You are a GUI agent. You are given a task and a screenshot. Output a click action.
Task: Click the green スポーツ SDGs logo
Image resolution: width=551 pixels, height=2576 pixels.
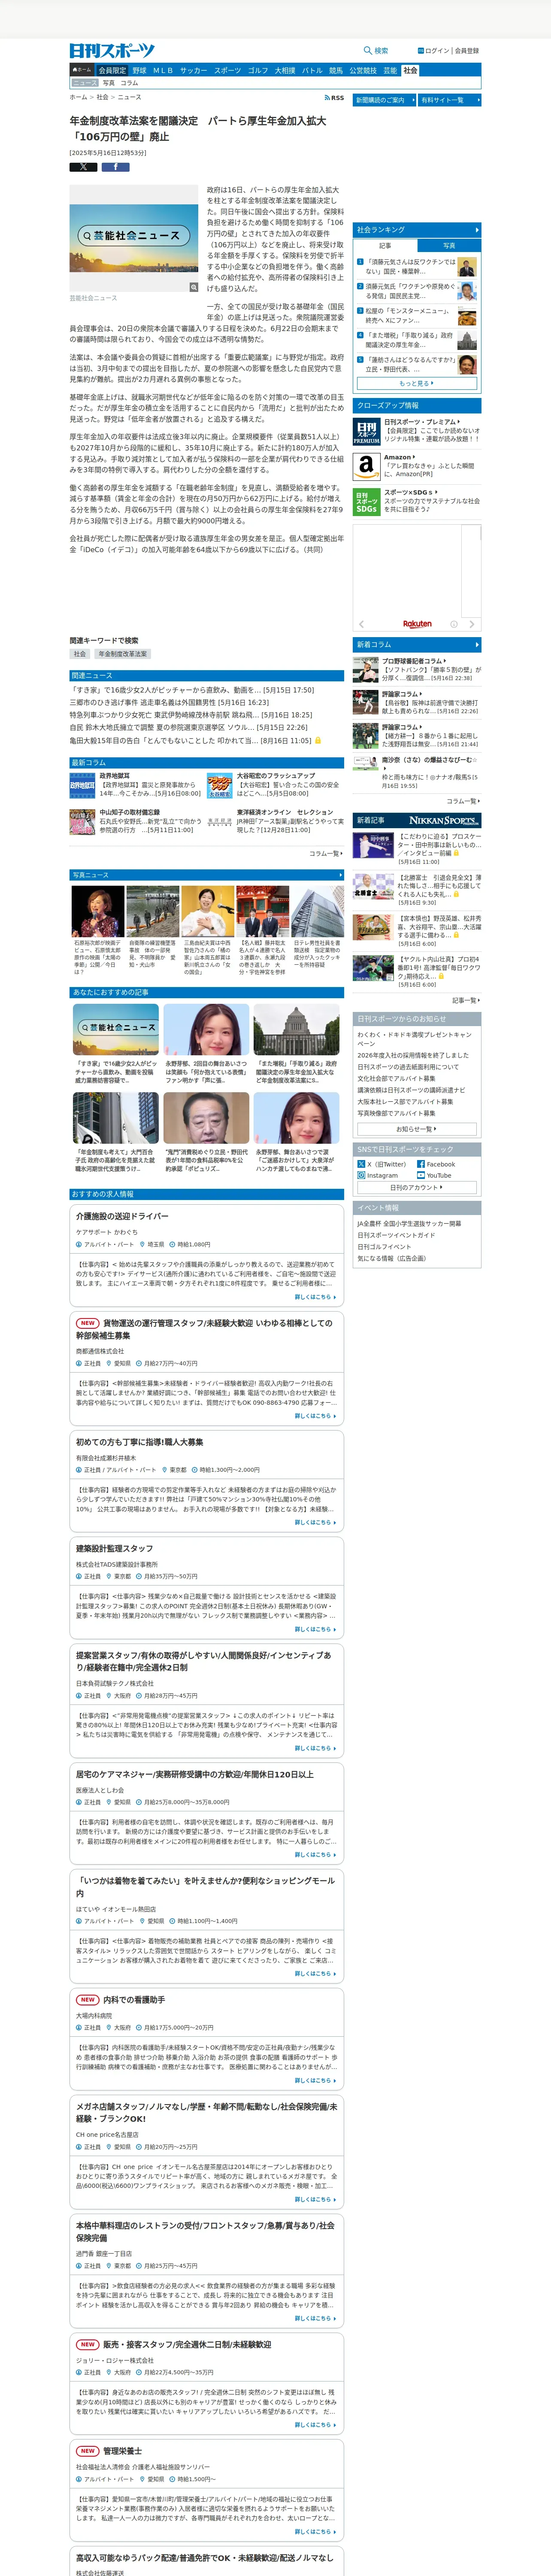[x=367, y=501]
